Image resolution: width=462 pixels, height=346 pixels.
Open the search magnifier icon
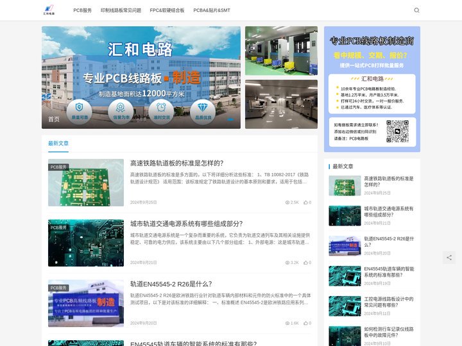[416, 10]
